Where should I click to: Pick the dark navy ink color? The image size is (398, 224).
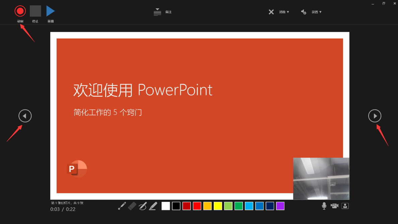tap(270, 206)
